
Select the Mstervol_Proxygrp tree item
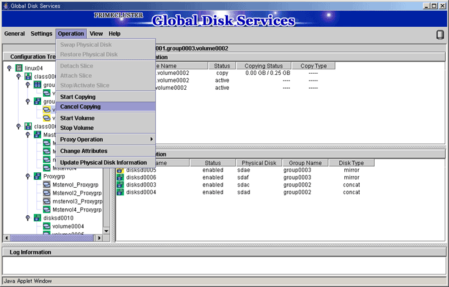pos(75,185)
